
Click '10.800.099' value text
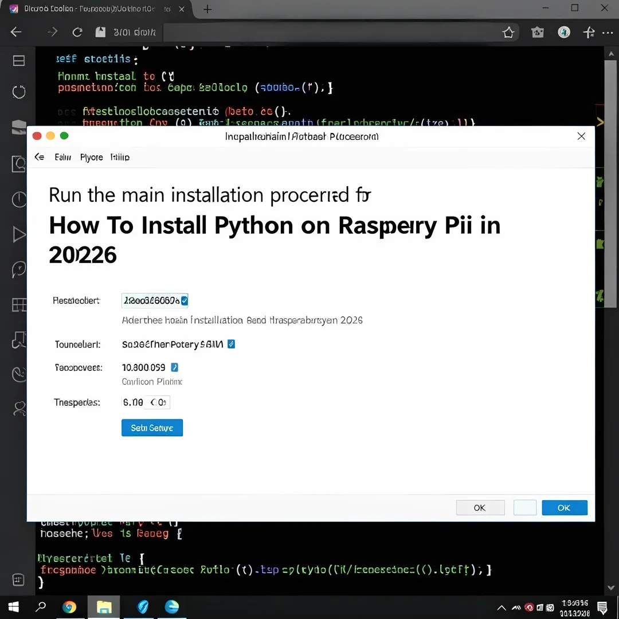point(144,367)
